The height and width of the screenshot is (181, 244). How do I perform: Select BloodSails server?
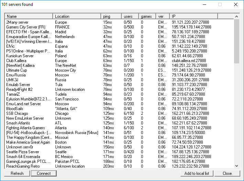119,109
